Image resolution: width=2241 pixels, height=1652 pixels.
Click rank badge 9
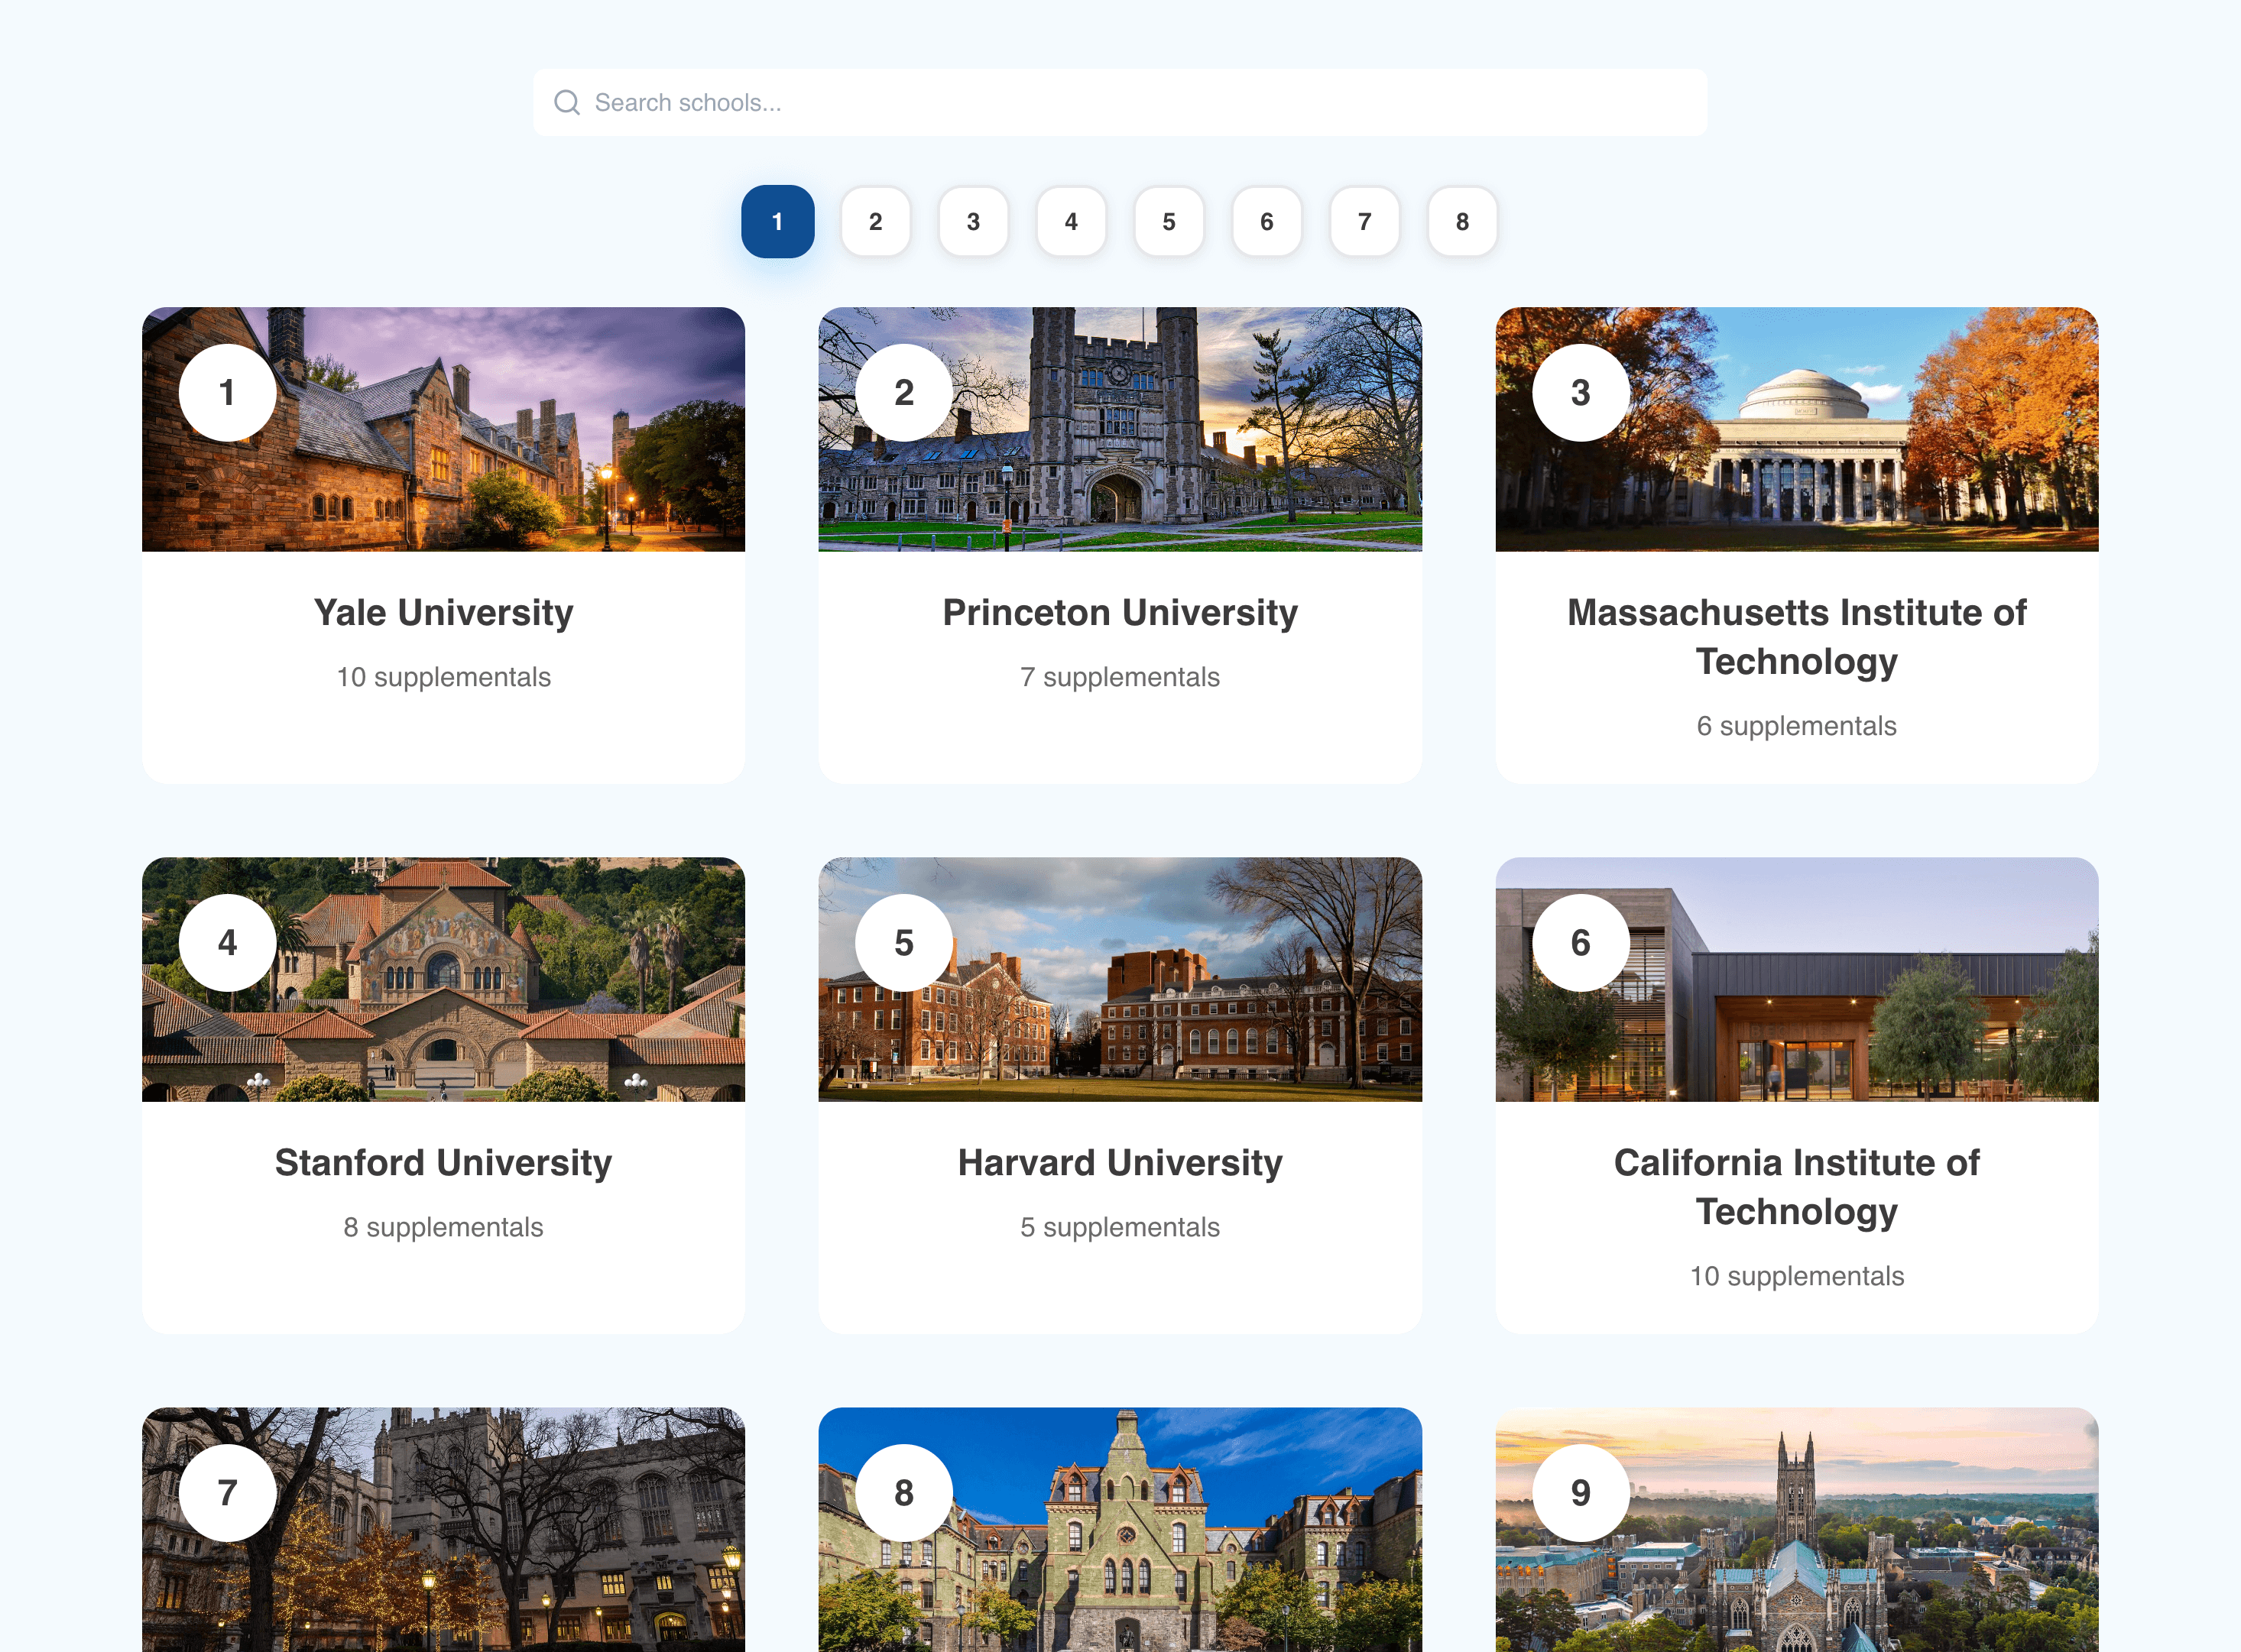coord(1581,1493)
